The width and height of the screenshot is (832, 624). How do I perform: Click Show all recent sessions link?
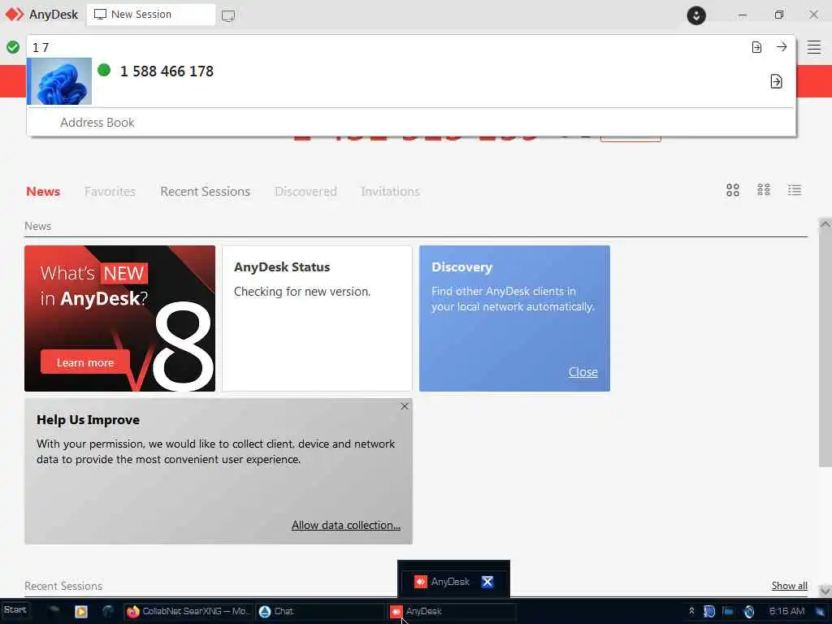tap(790, 586)
